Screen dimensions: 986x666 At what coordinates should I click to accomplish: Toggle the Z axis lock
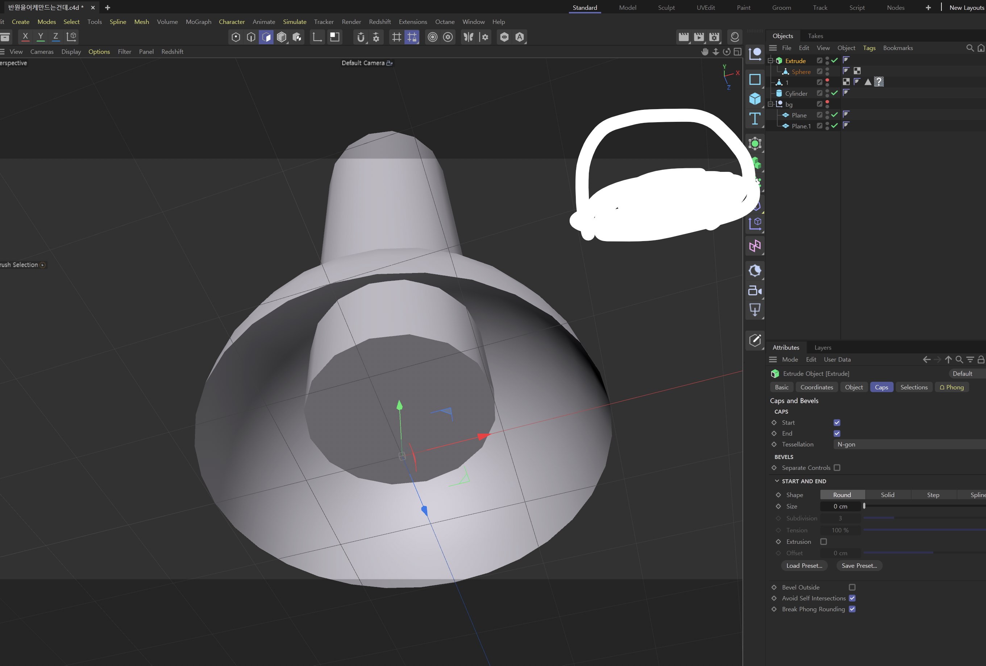(55, 37)
